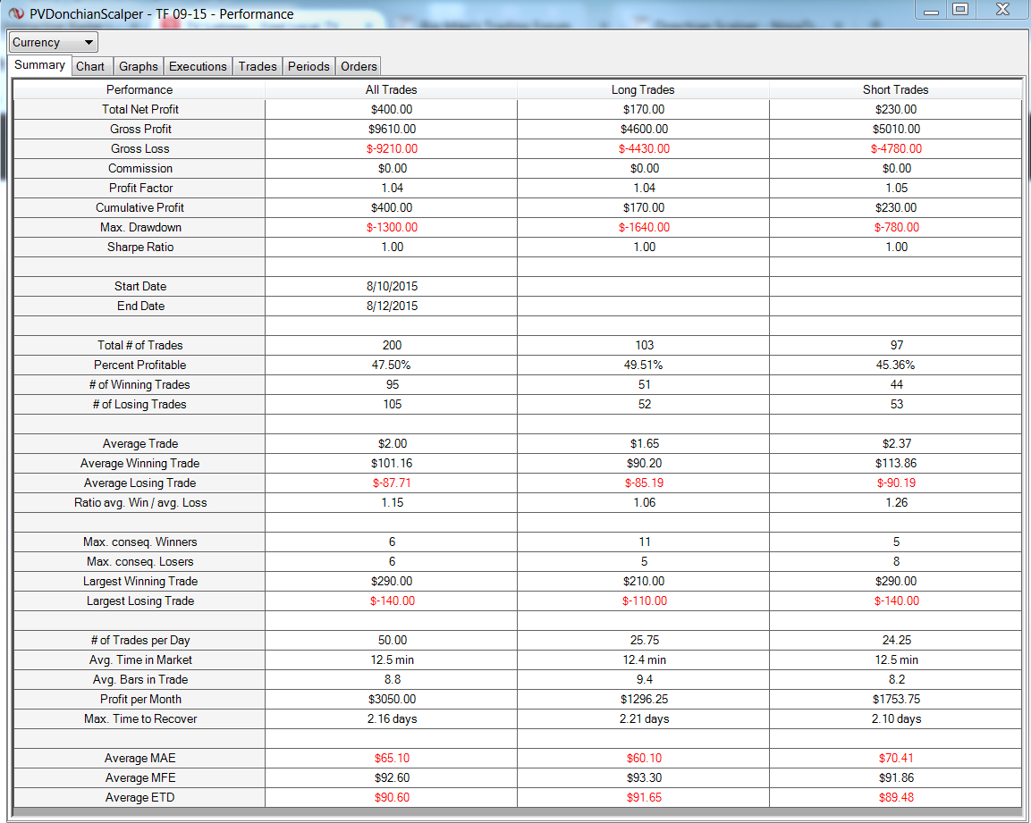The height and width of the screenshot is (823, 1031).
Task: Click the Short Trades monthly profit $1753.75
Action: click(896, 700)
